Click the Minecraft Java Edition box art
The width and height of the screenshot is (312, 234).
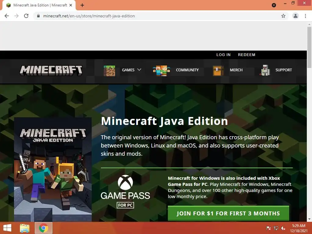[x=53, y=169]
